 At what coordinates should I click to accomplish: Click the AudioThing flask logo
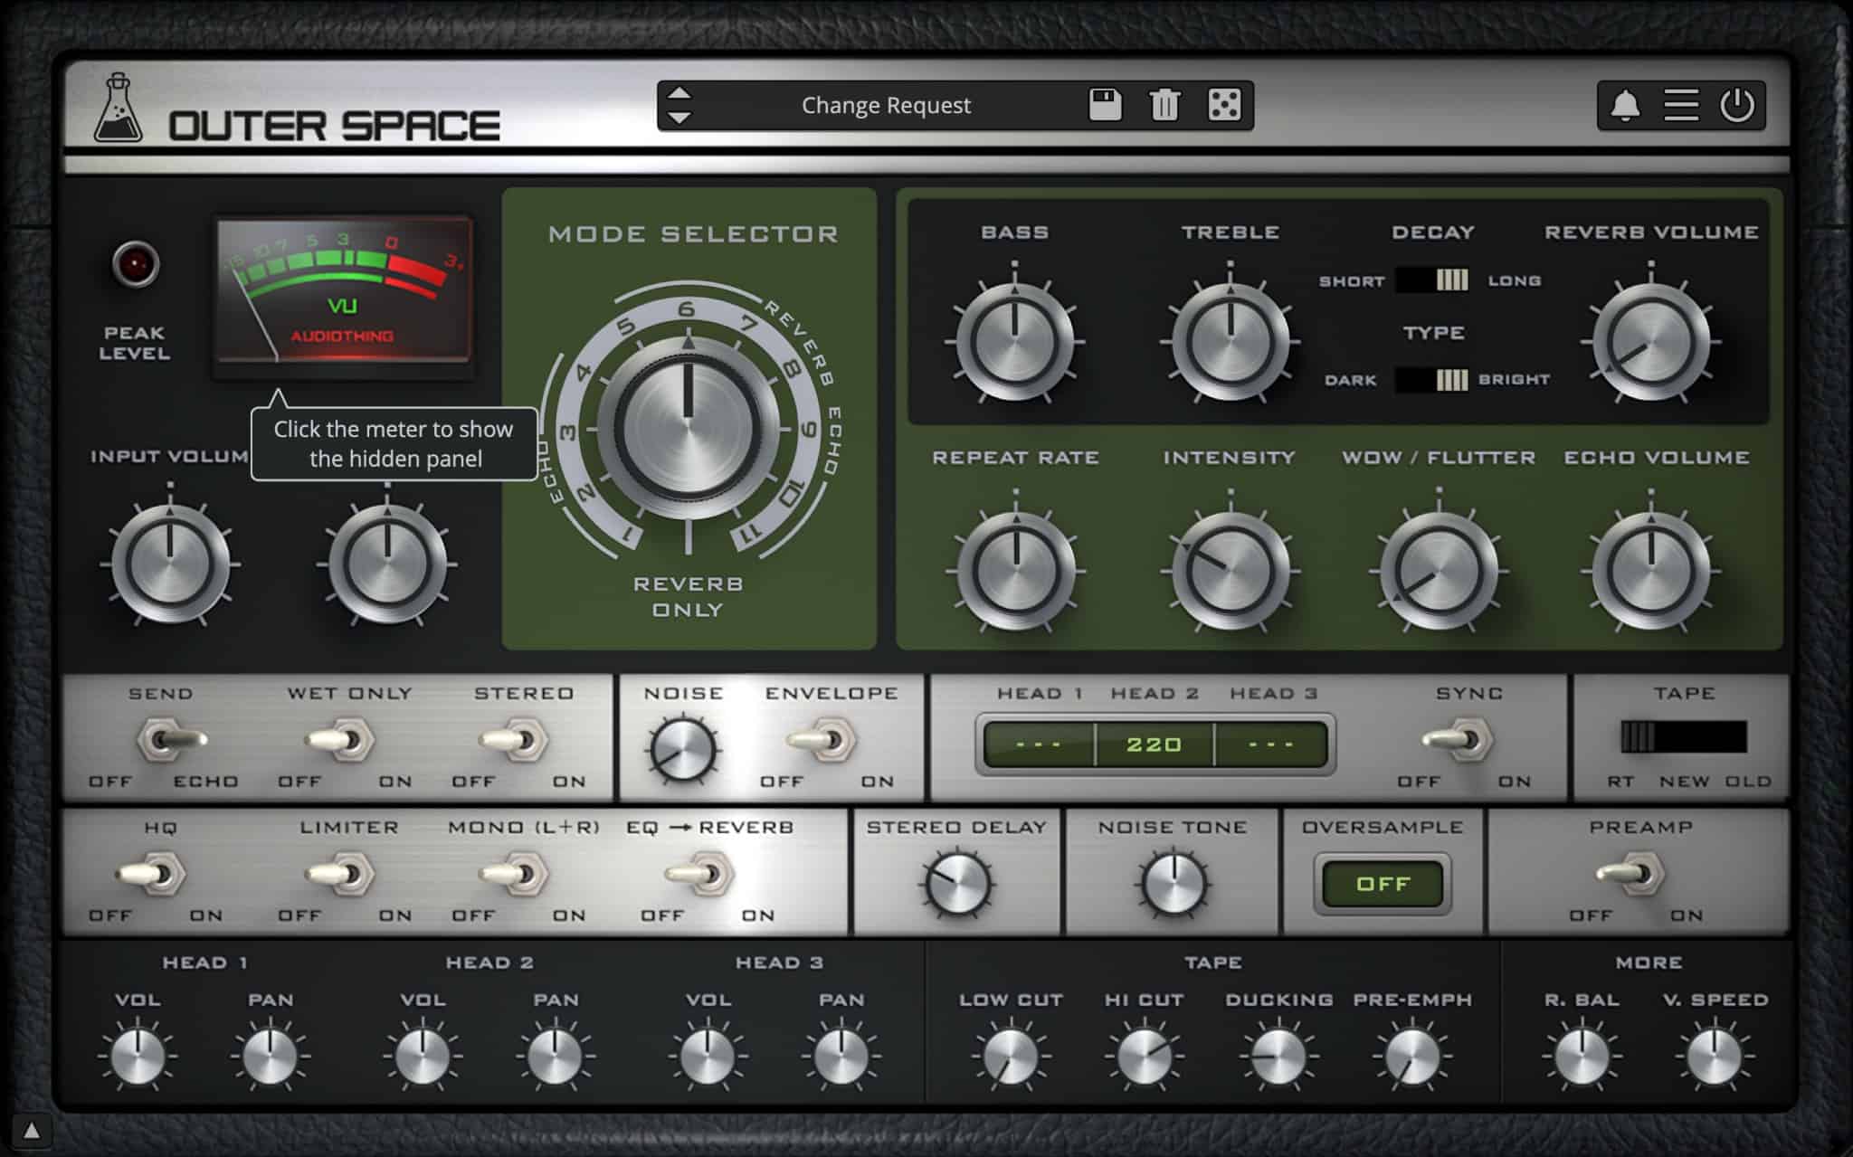click(118, 108)
